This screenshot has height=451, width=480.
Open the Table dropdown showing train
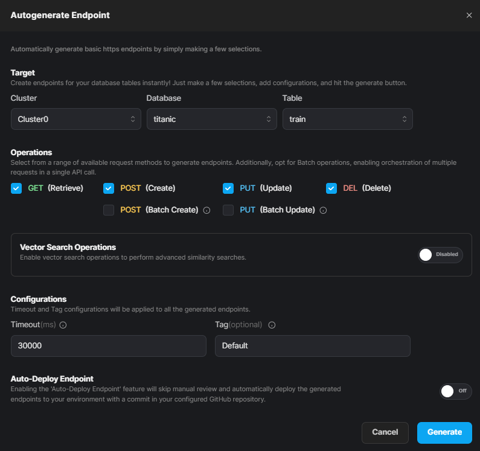point(347,120)
